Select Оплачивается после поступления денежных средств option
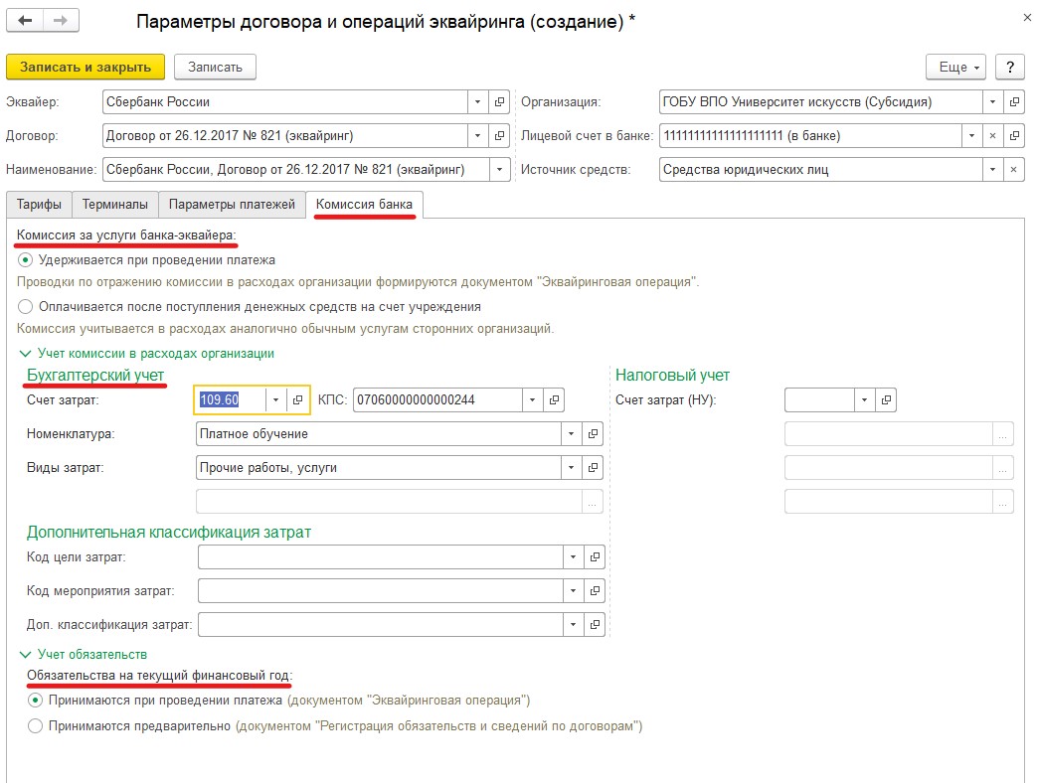Image resolution: width=1037 pixels, height=783 pixels. 25,307
